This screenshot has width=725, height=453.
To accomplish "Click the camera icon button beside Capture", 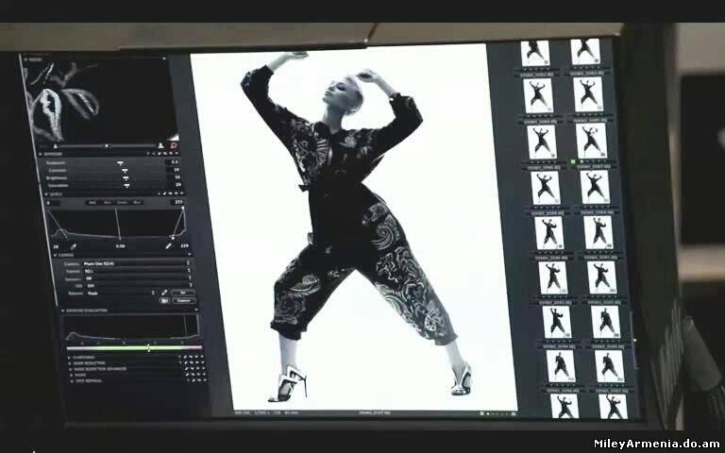I will pyautogui.click(x=164, y=300).
